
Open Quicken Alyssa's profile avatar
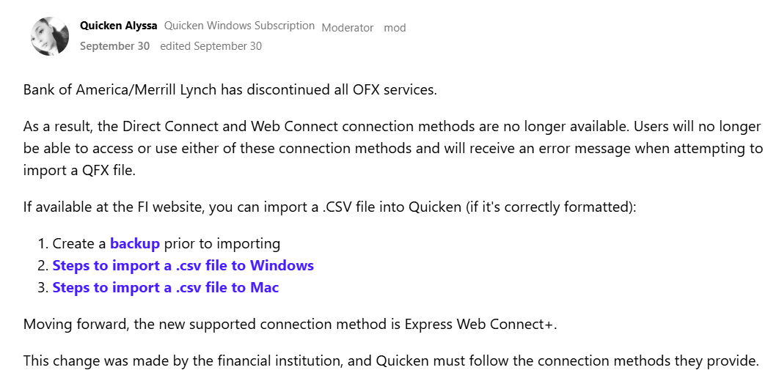pos(50,36)
